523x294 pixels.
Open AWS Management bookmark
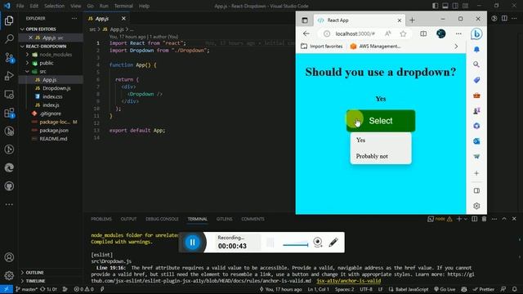click(x=375, y=47)
